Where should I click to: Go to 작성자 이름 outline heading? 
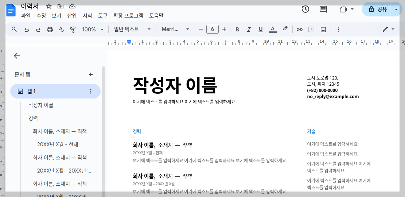pyautogui.click(x=41, y=105)
